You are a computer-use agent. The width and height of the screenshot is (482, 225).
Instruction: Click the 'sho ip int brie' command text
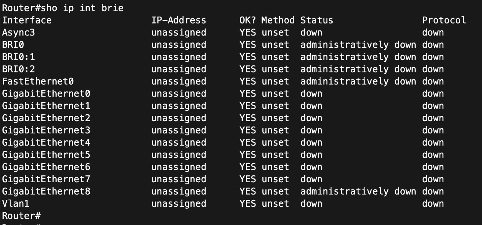pos(82,8)
